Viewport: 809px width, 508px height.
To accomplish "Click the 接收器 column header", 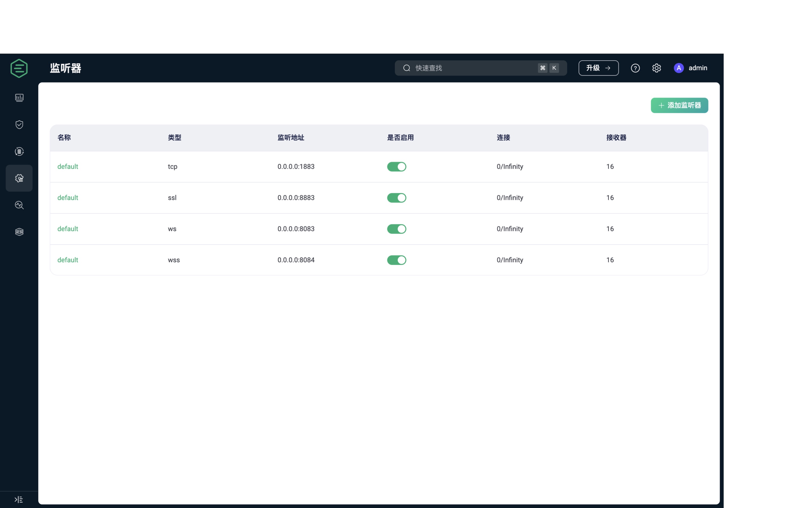I will tap(616, 138).
